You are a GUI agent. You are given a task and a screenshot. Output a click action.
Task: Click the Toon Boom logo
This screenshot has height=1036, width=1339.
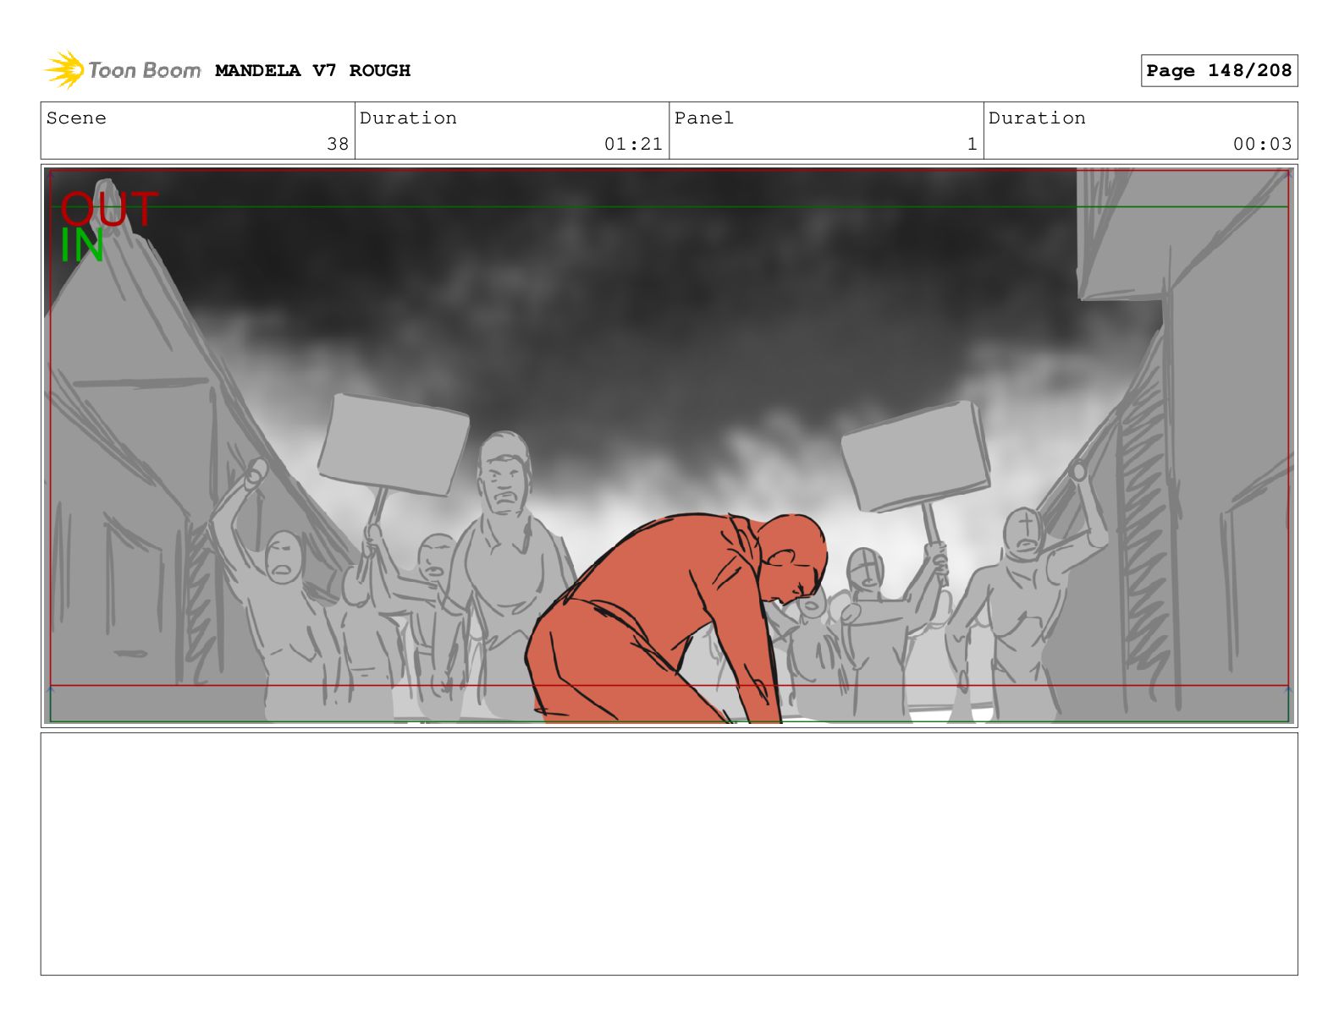click(123, 70)
